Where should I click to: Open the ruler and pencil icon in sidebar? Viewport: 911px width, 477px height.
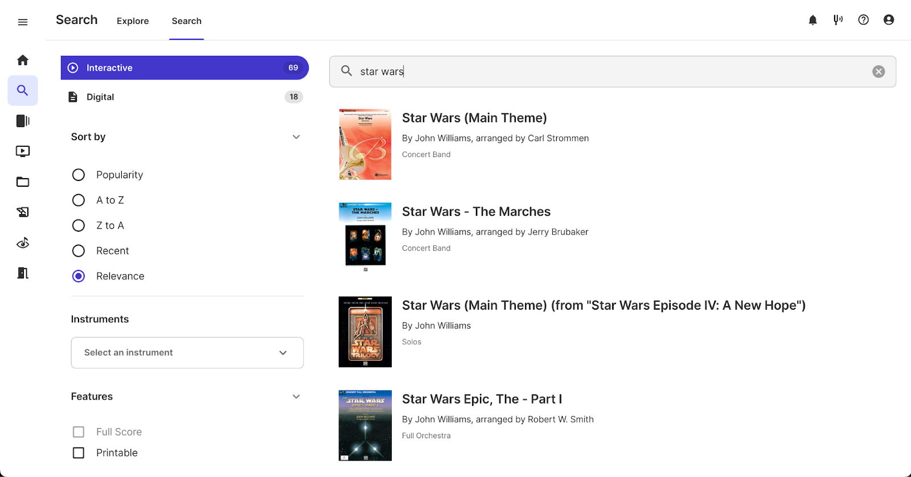pos(23,212)
